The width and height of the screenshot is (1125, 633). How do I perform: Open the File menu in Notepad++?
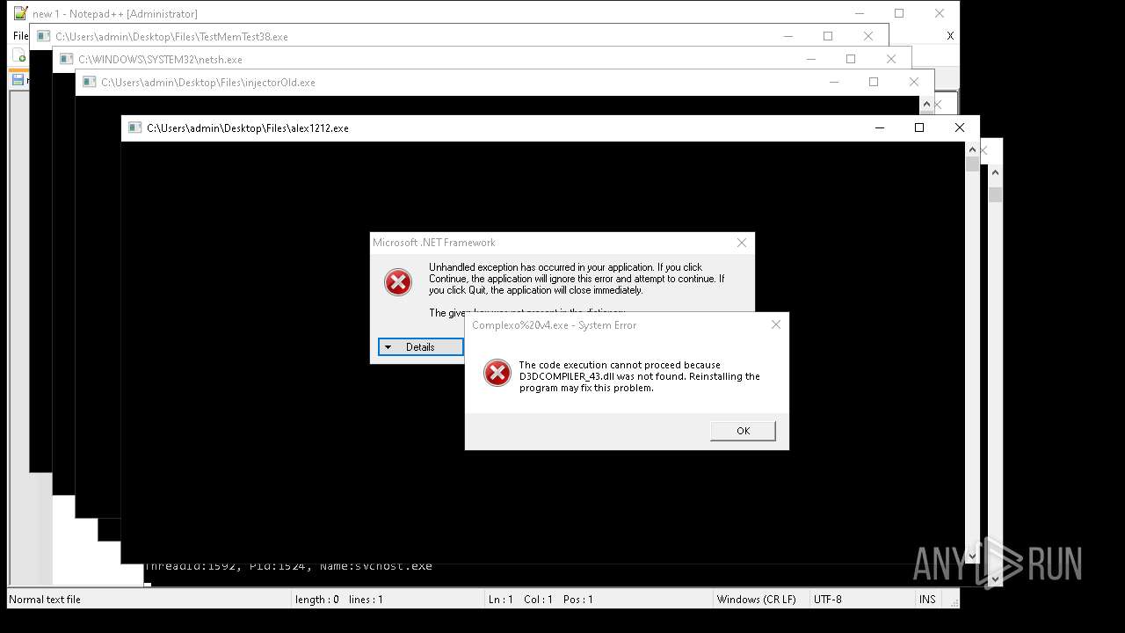pos(20,36)
